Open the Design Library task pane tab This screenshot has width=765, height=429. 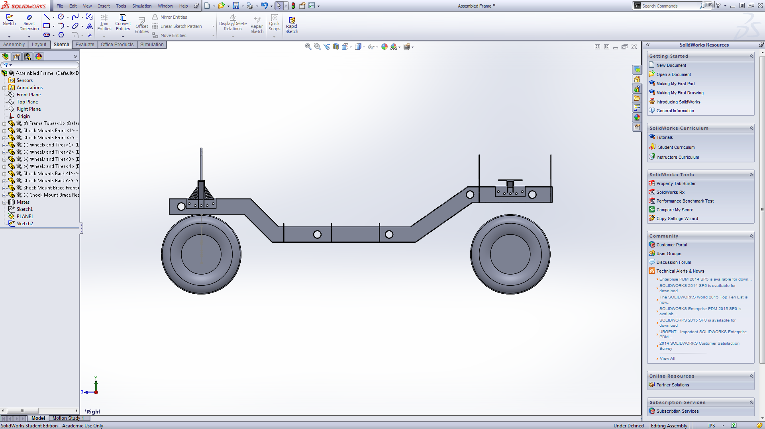click(x=637, y=89)
